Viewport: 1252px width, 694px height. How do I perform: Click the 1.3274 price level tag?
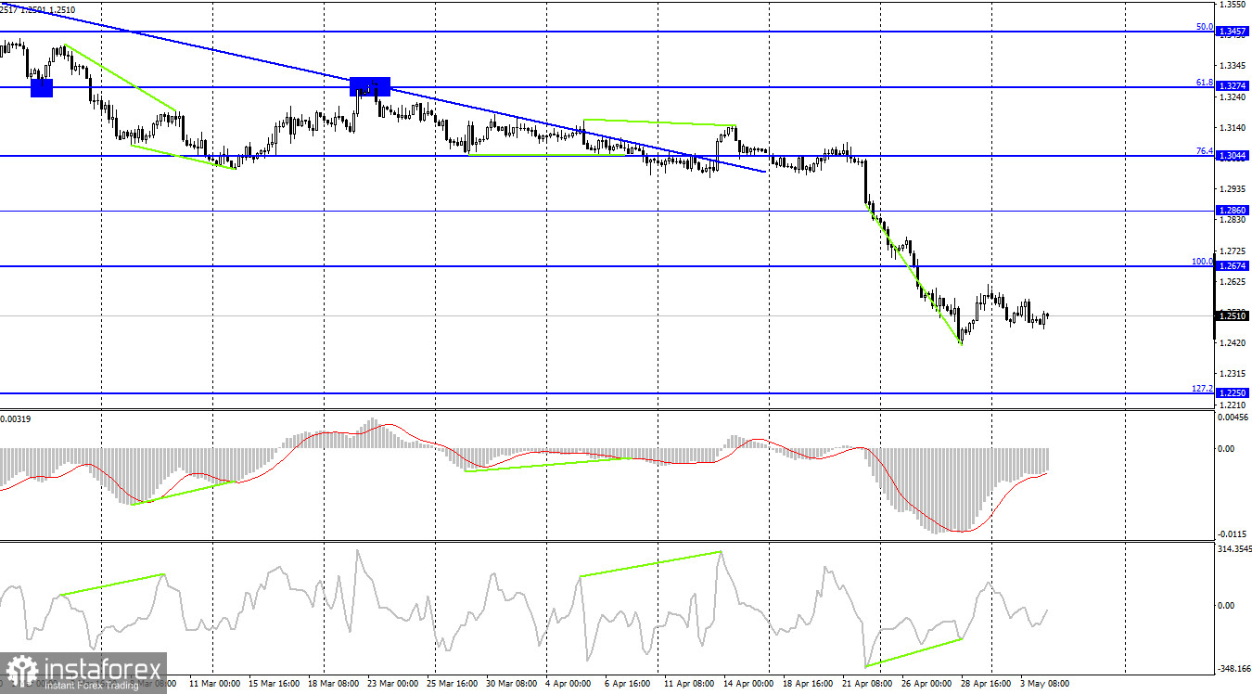(x=1233, y=86)
